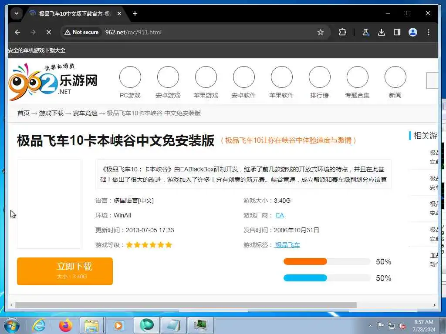
Task: Click the game description text box
Action: [x=243, y=174]
